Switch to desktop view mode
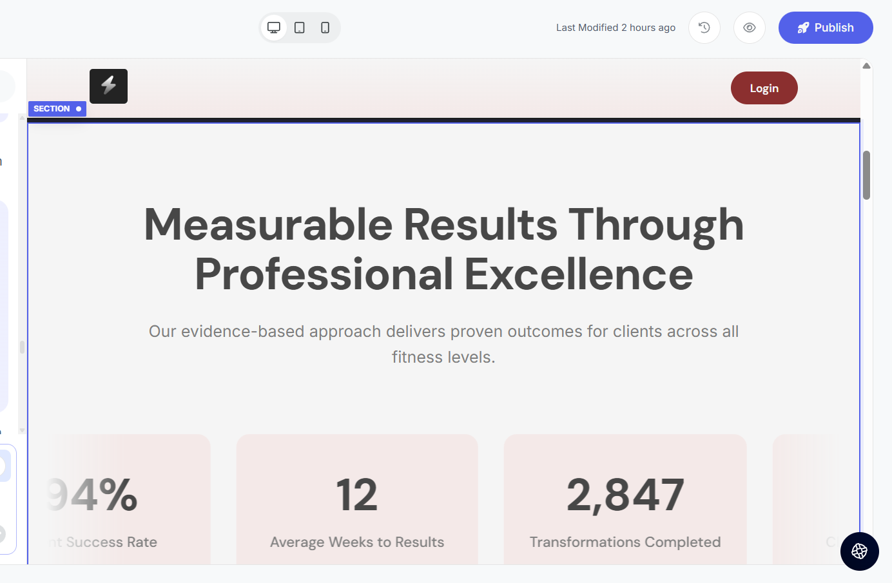The image size is (892, 583). (274, 28)
